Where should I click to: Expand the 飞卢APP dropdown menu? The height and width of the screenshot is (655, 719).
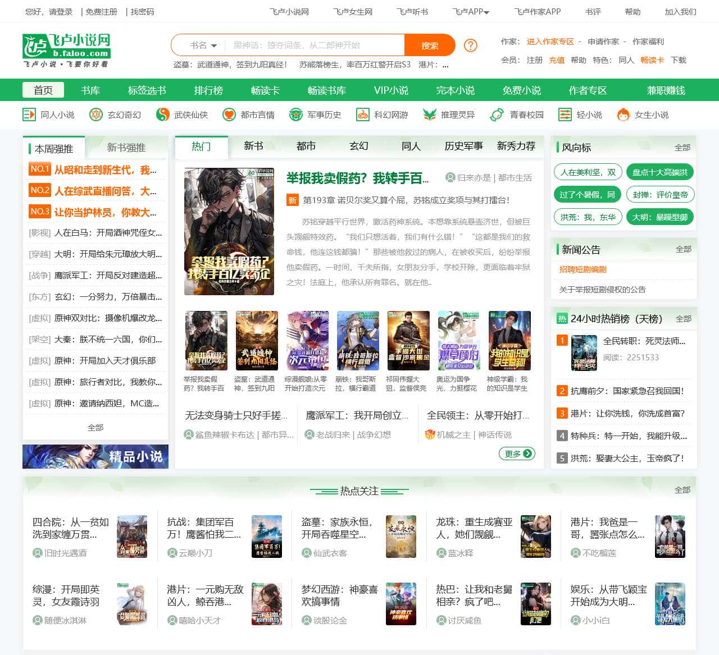[x=471, y=11]
